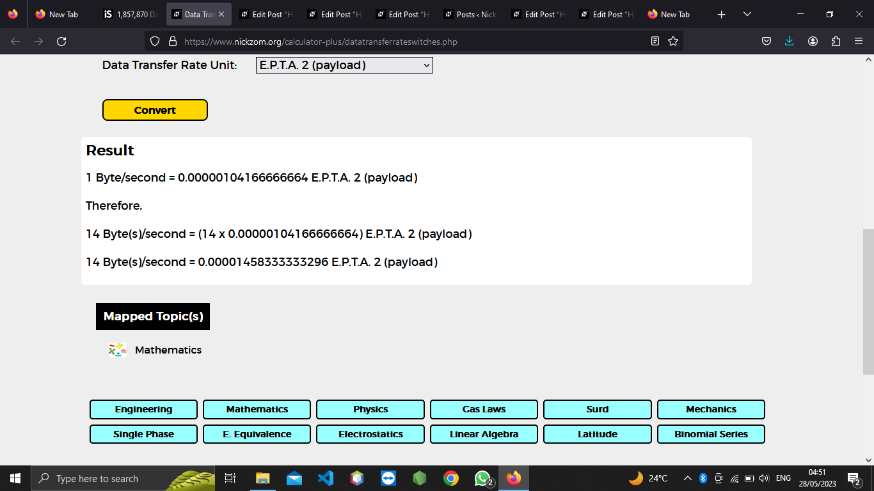Open Task View on the taskbar

[230, 478]
